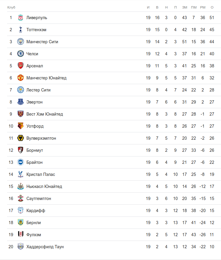Screen dimensions: 221x260
Task: Click the Watford club crest icon
Action: click(20, 126)
